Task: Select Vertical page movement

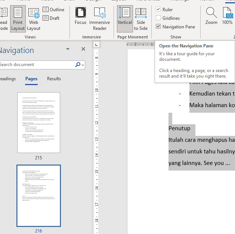Action: click(125, 19)
